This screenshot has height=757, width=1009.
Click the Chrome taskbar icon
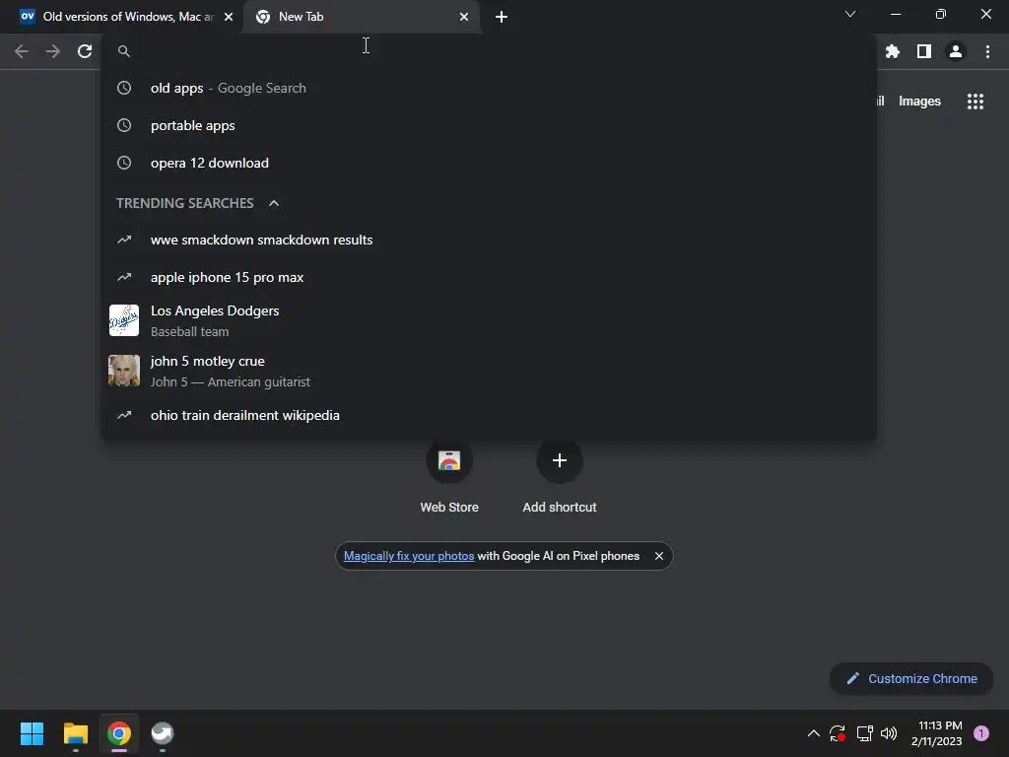119,733
